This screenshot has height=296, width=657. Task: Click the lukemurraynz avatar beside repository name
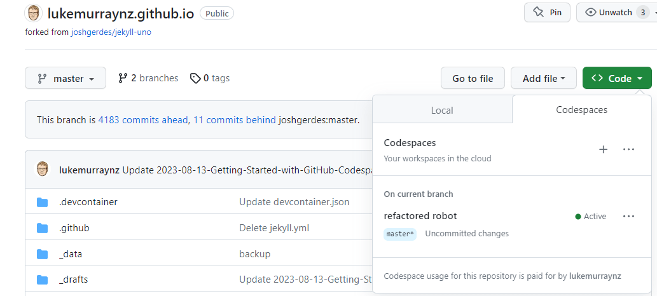tap(34, 13)
